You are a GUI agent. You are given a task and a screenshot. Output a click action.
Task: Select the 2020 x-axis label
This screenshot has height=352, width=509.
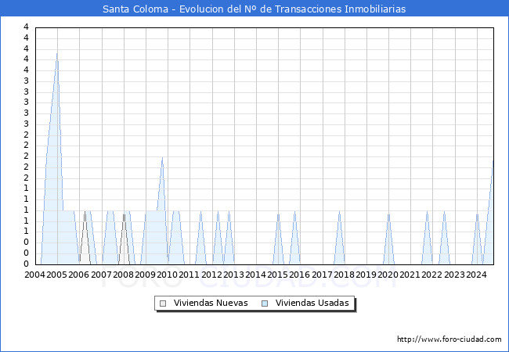point(388,275)
